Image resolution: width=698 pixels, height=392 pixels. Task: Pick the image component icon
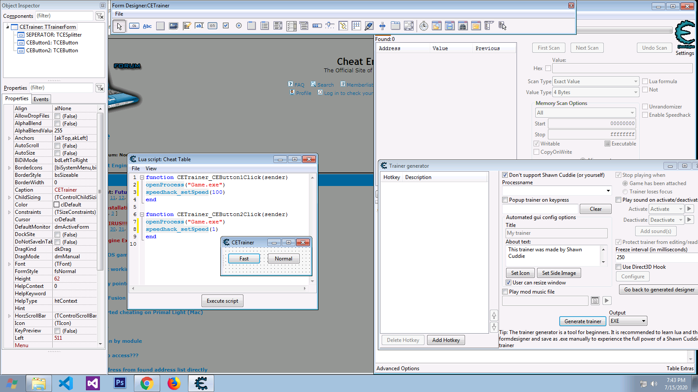pyautogui.click(x=174, y=26)
